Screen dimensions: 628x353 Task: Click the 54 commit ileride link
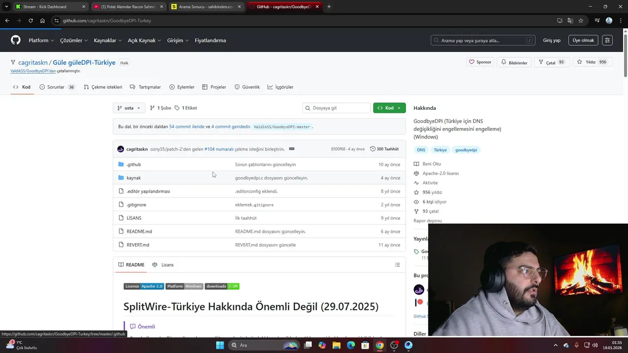(186, 126)
